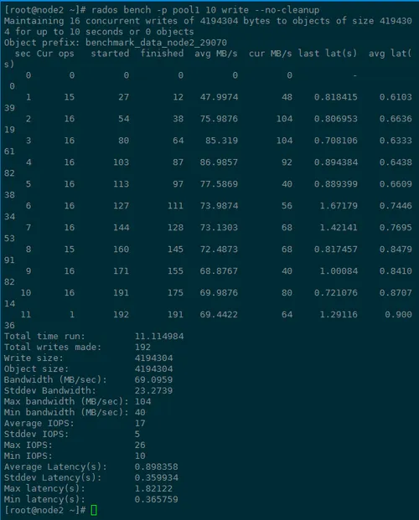Click the 'finished' column header
The image size is (419, 520).
(x=162, y=54)
